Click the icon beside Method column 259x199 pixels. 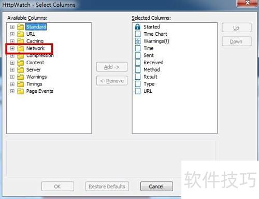pyautogui.click(x=138, y=69)
